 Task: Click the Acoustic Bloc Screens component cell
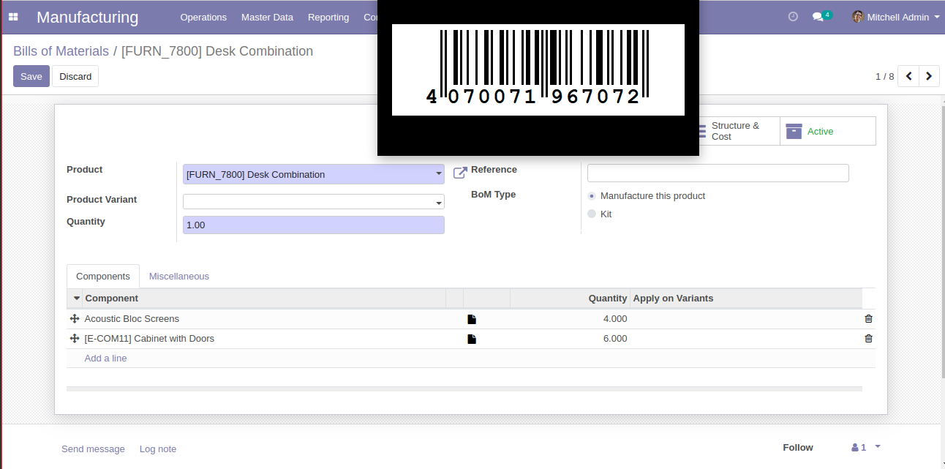click(265, 319)
